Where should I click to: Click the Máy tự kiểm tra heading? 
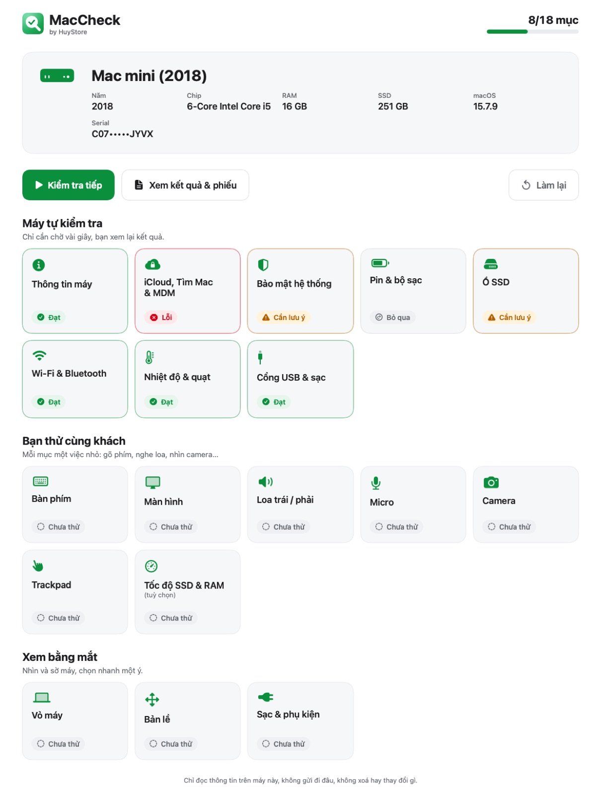[63, 224]
